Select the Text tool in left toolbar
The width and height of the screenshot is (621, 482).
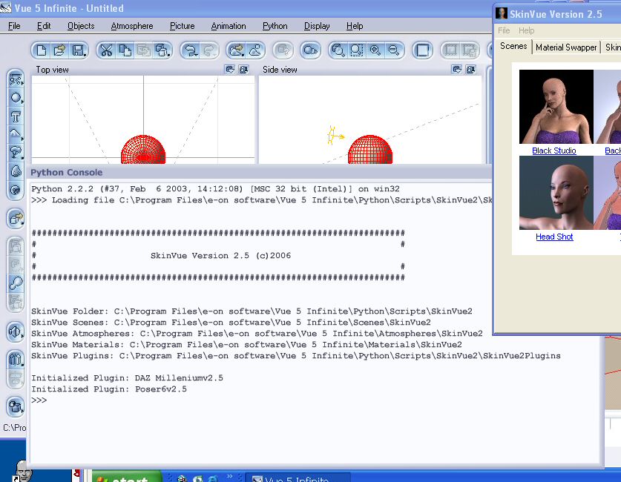[x=16, y=116]
